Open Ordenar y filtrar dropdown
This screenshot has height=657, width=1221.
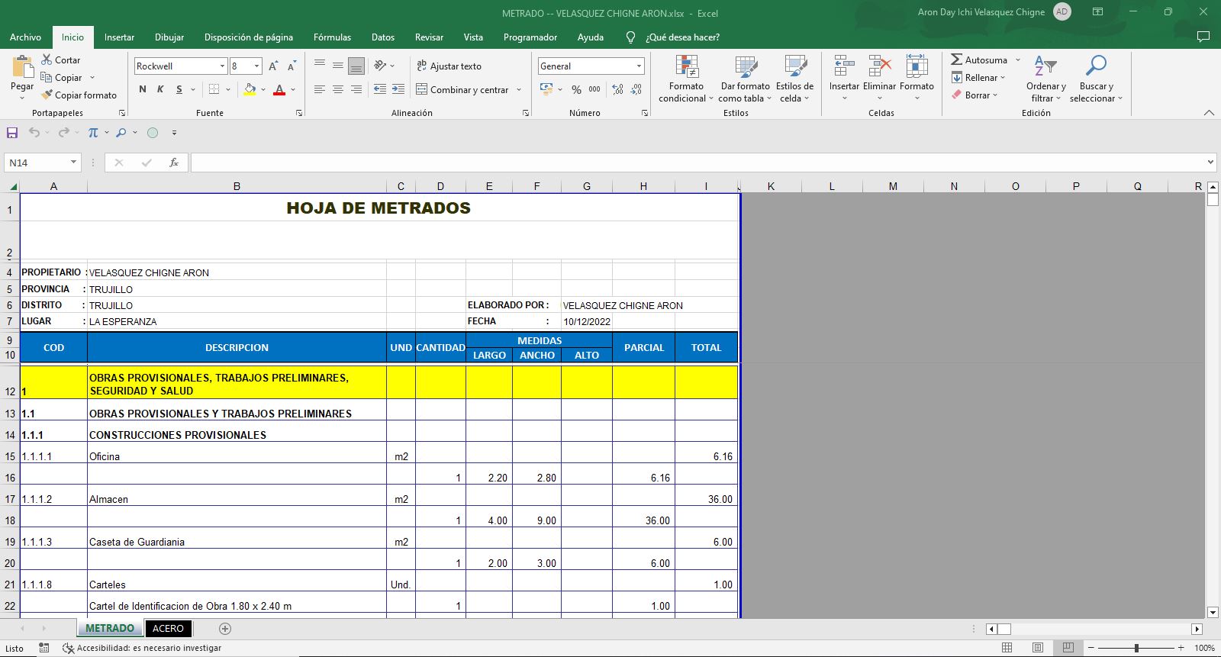point(1045,79)
